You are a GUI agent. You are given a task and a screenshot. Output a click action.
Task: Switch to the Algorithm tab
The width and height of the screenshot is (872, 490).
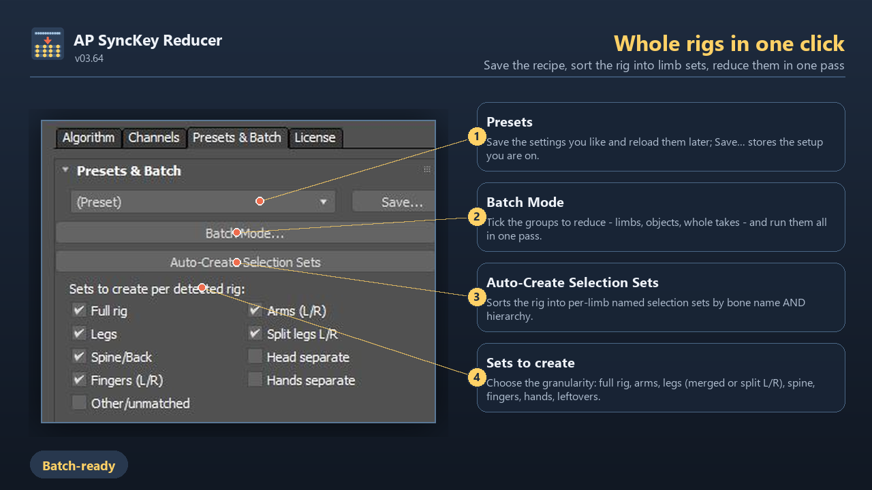point(89,137)
